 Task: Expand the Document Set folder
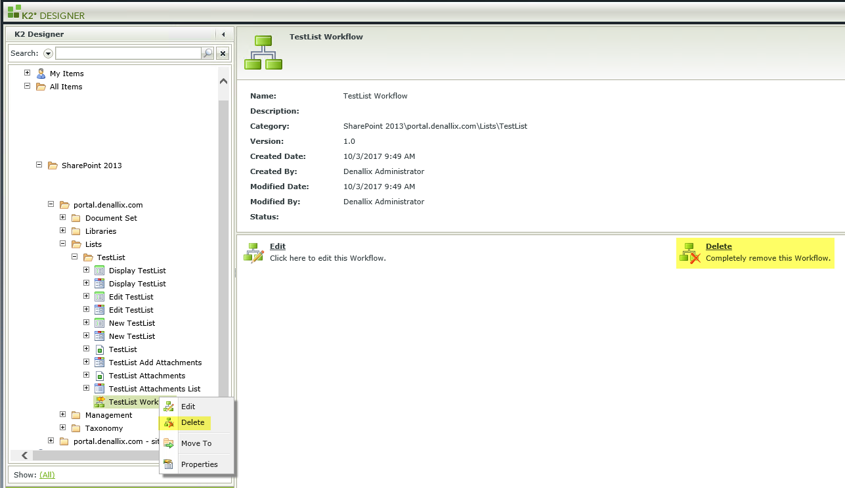(x=62, y=217)
